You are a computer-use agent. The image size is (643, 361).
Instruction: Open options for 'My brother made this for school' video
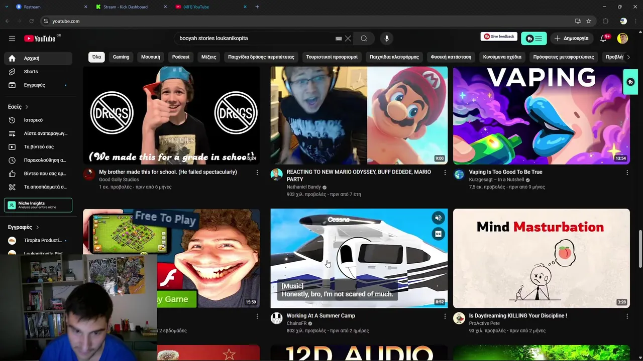257,172
